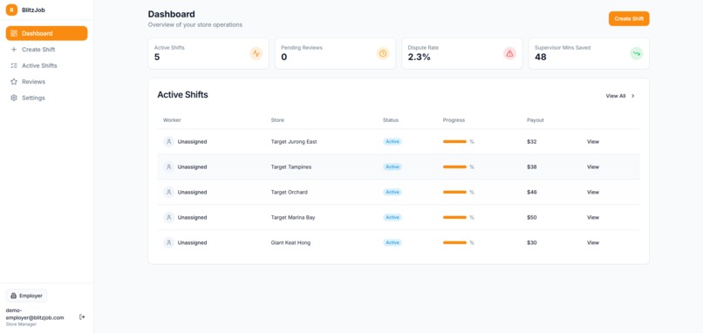Click the Active status badge for Target Marina Bay

click(392, 217)
